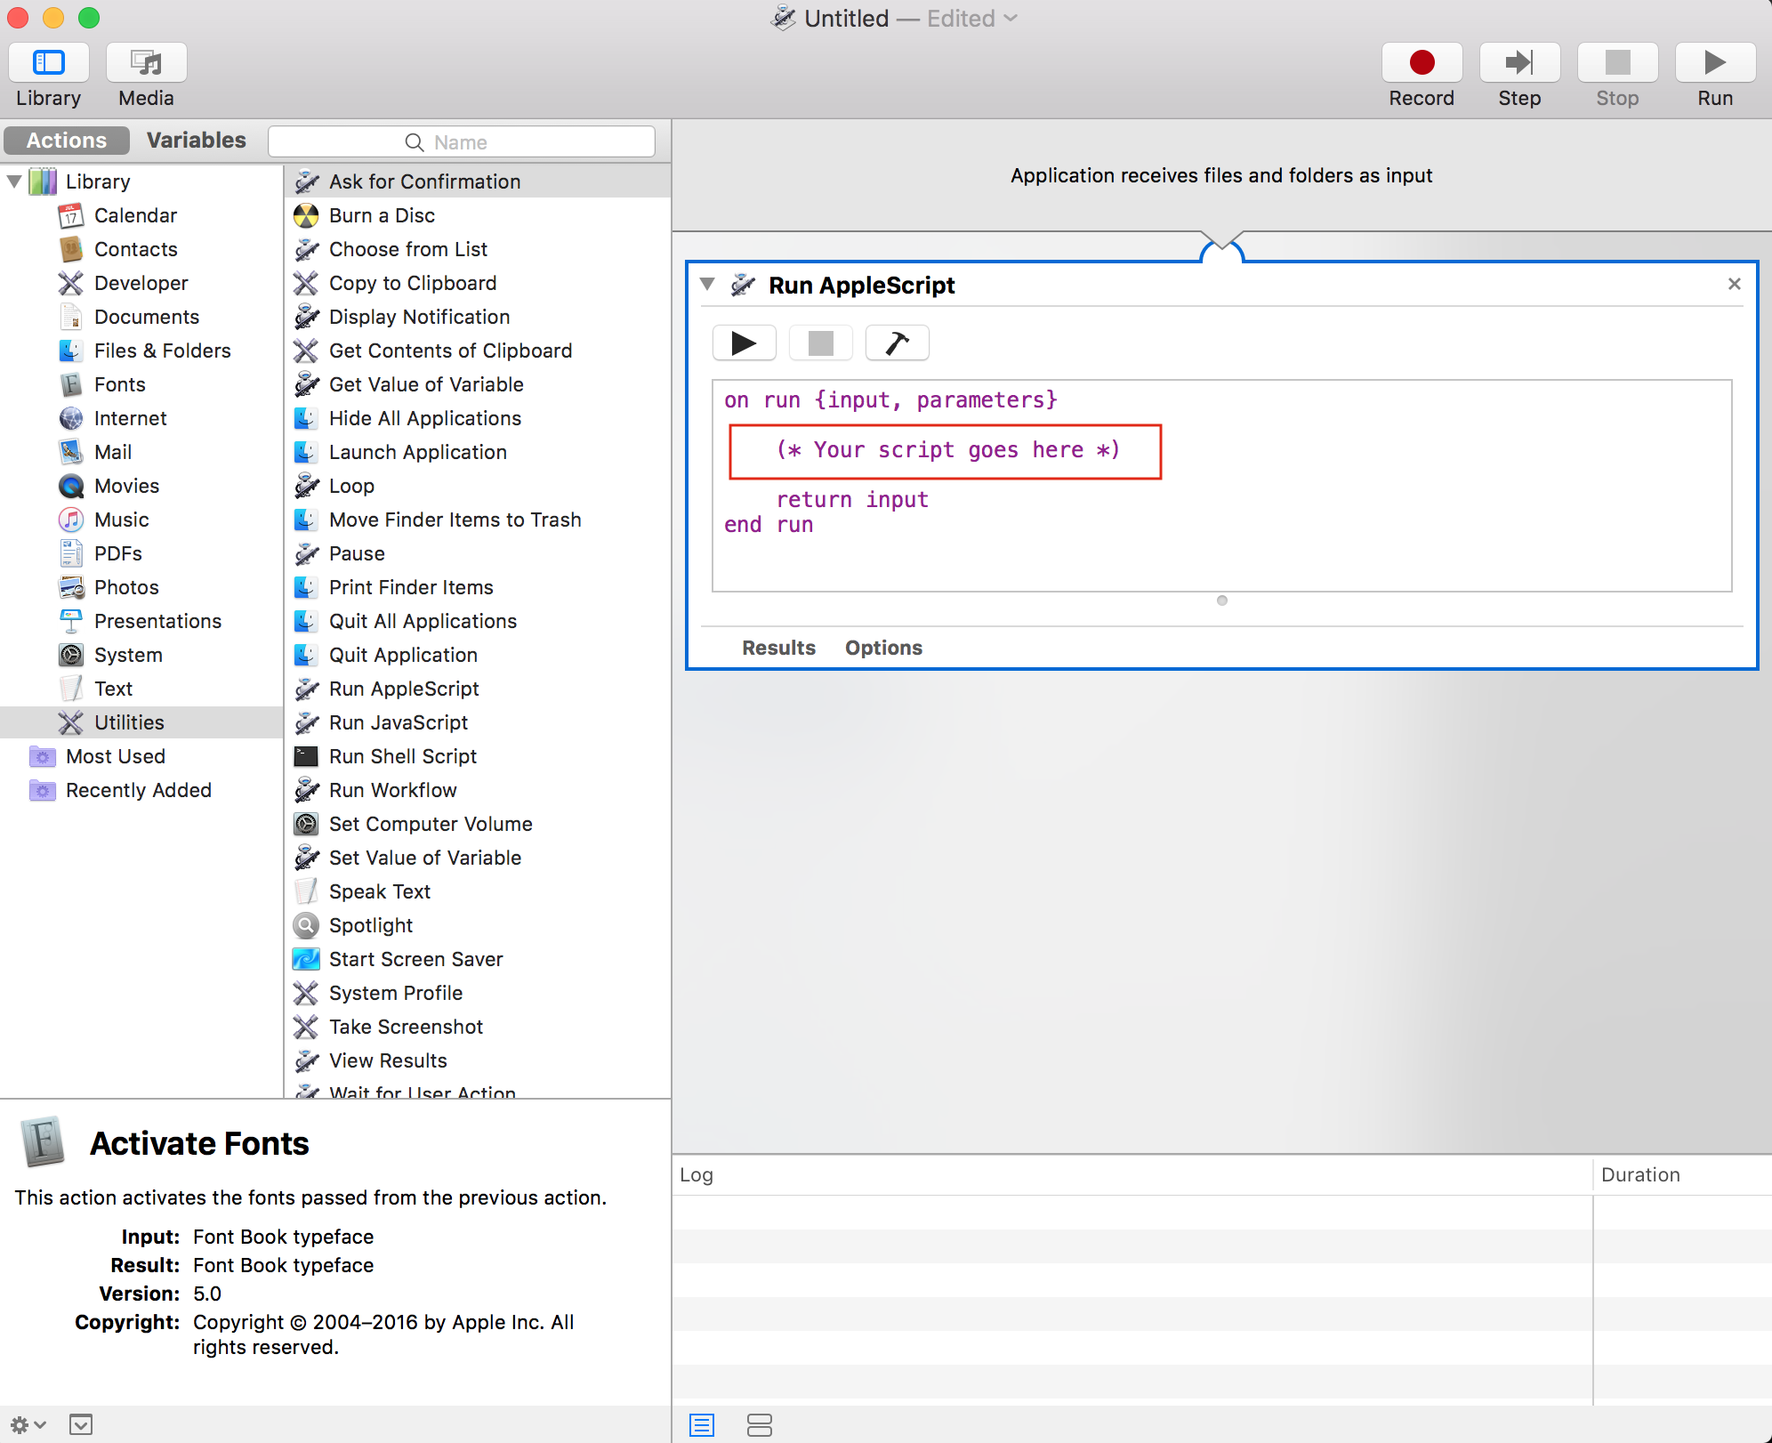This screenshot has width=1772, height=1443.
Task: Select the Presentations category
Action: pyautogui.click(x=157, y=621)
